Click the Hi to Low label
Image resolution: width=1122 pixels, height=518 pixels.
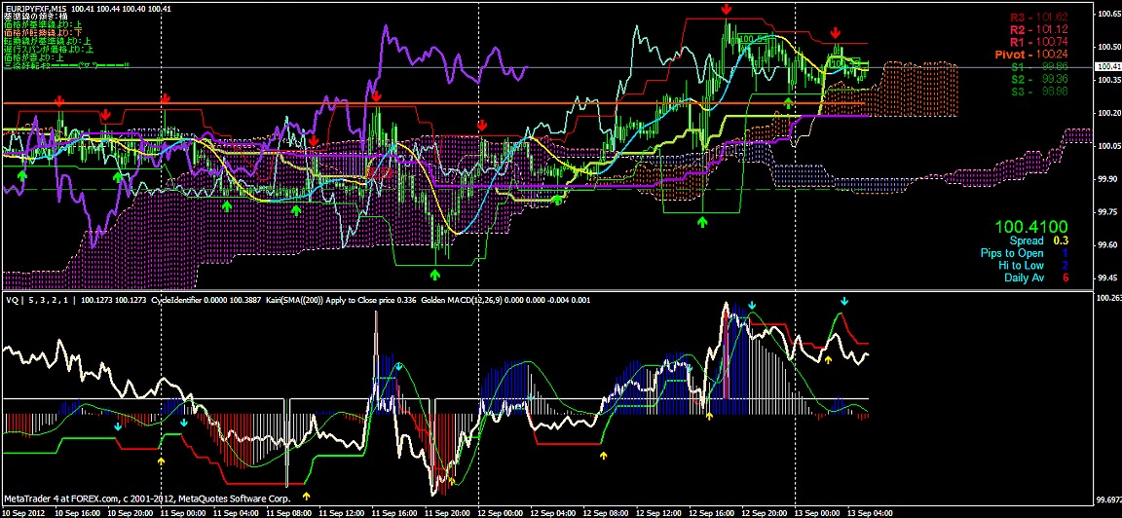1023,266
